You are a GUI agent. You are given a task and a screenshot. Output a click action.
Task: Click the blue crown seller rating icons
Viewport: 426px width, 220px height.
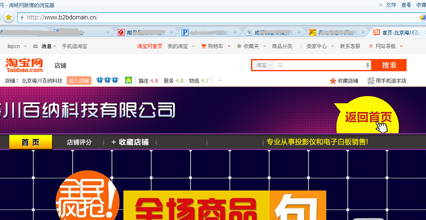pyautogui.click(x=108, y=80)
